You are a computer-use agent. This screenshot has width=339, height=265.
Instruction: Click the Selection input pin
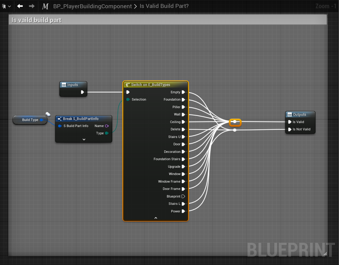128,100
